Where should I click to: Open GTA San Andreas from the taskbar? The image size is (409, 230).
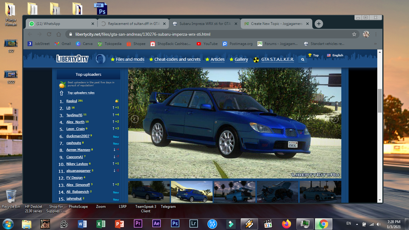click(x=45, y=224)
